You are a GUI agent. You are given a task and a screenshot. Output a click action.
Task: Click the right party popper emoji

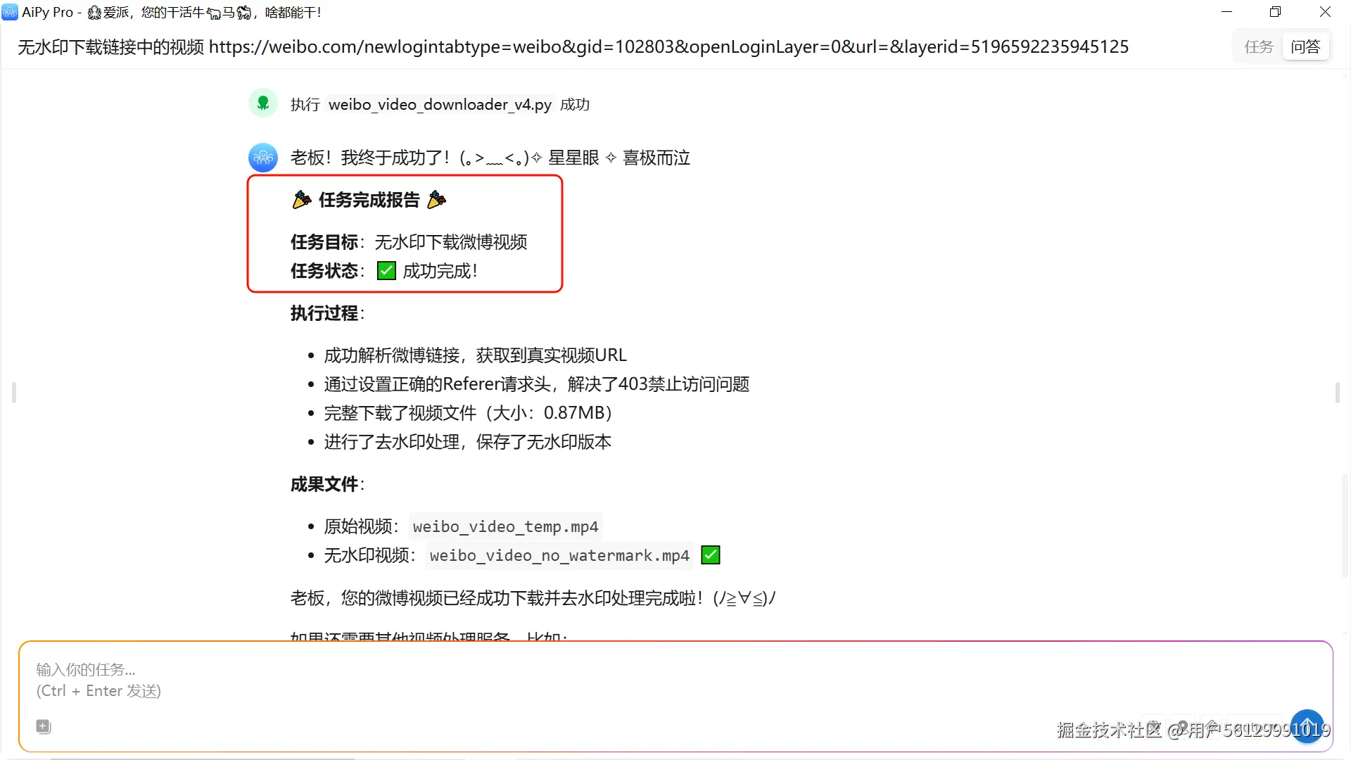(436, 200)
